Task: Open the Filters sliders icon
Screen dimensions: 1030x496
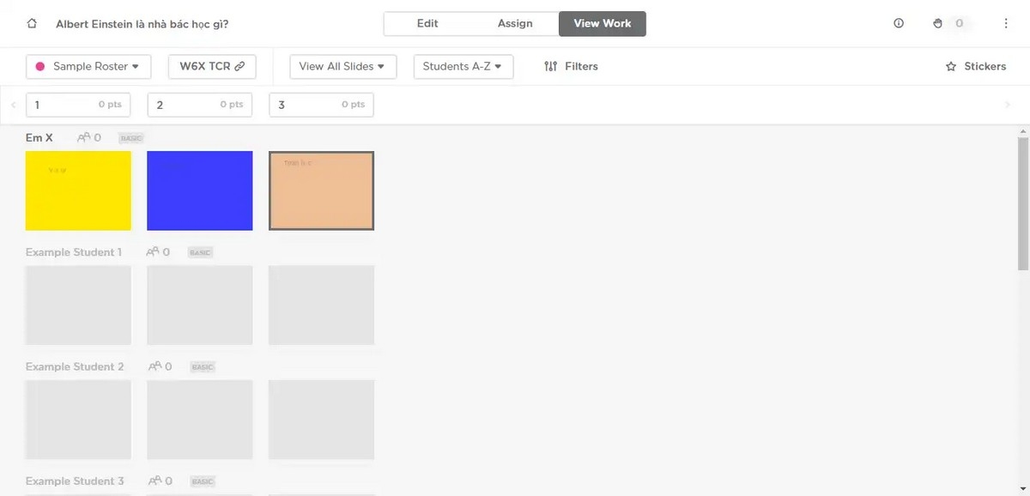Action: [x=551, y=66]
